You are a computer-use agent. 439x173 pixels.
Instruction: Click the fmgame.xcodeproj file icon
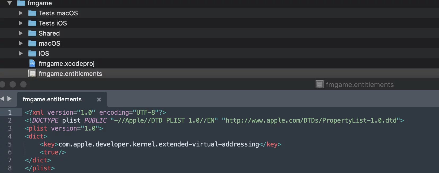pos(32,64)
